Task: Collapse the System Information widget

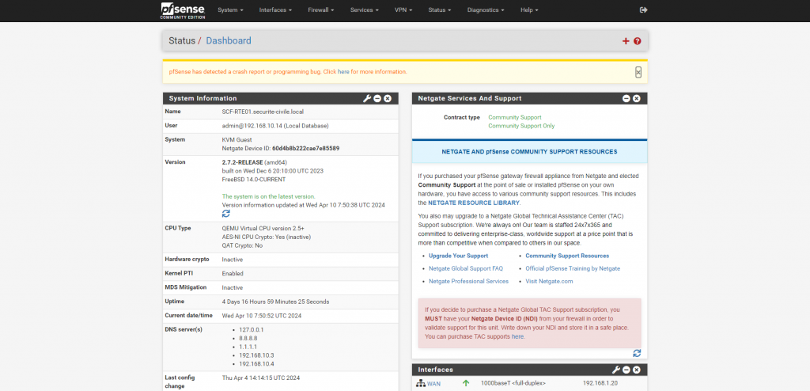Action: pos(377,98)
